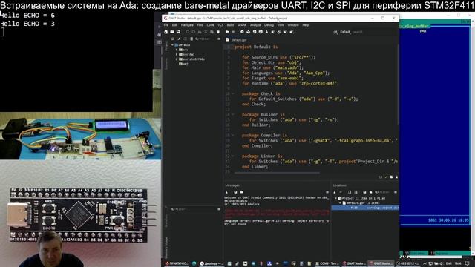Click the clear broom icon in Messages panel
Viewport: 475px width, 267px height.
point(226,192)
